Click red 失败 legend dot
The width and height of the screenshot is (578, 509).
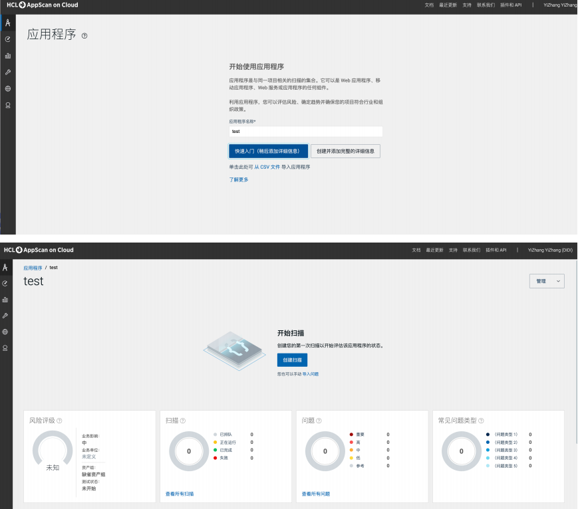click(216, 458)
